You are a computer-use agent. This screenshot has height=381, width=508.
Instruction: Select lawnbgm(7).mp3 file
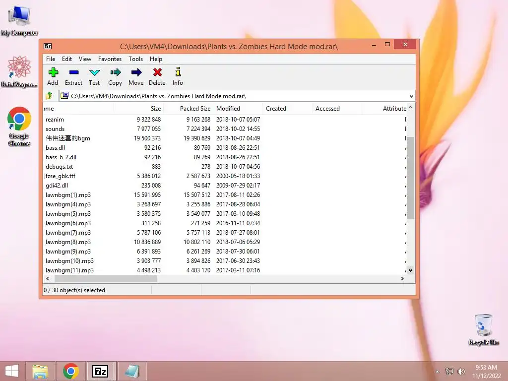225,233
